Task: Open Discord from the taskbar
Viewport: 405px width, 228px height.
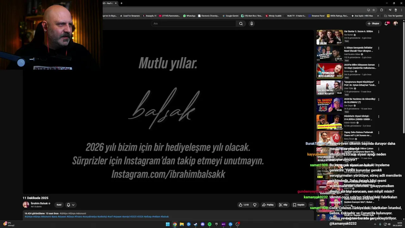Action: click(x=202, y=224)
